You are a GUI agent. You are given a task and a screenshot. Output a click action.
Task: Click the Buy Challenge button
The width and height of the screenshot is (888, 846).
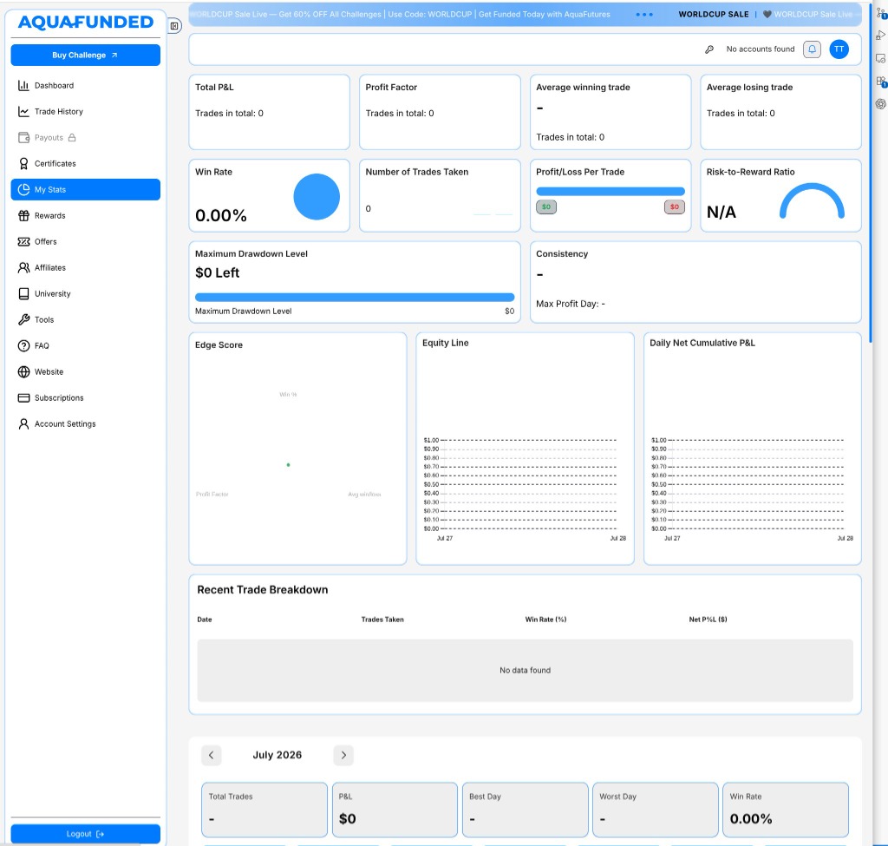pyautogui.click(x=85, y=55)
